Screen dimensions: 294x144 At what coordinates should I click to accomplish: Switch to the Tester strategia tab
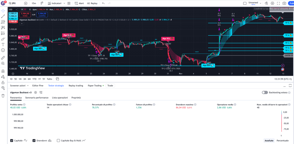coord(56,86)
